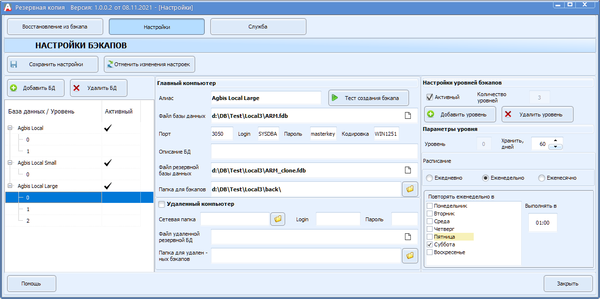Click the checkmark for Agbis Local active column

click(108, 128)
